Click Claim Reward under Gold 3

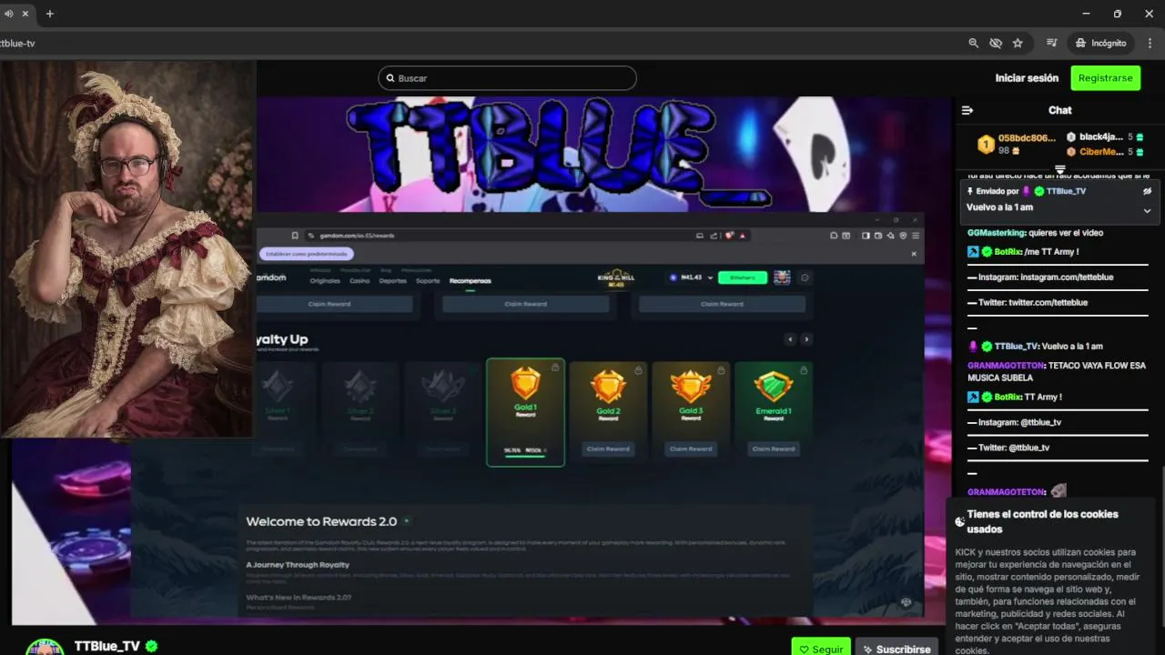click(691, 448)
